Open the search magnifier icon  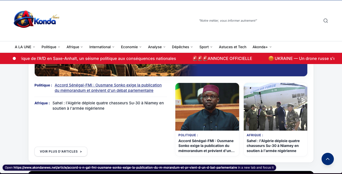click(x=326, y=21)
